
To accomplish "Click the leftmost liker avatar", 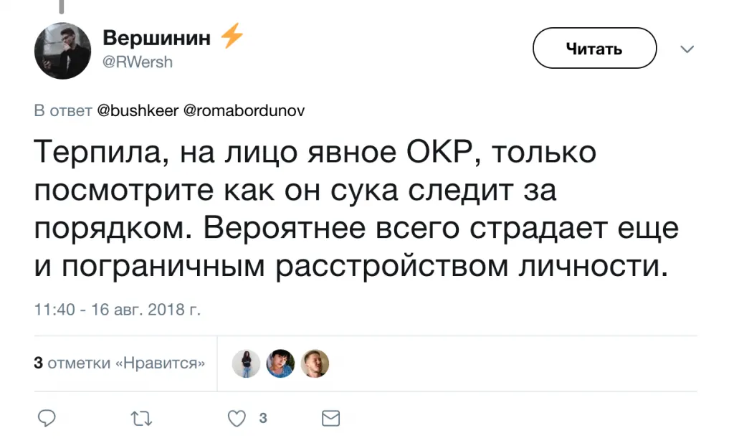I will 246,363.
